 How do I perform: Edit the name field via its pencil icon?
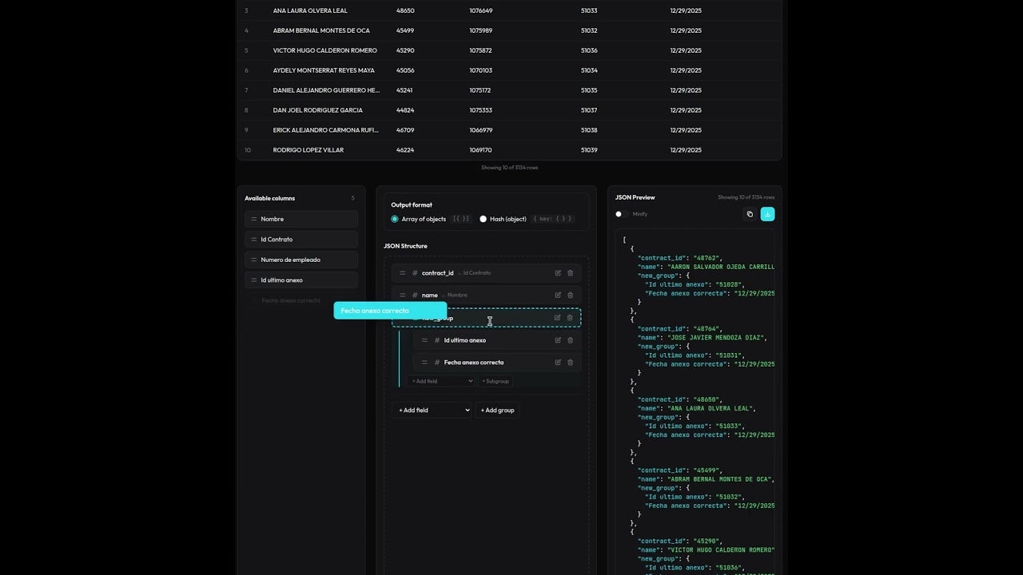coord(558,295)
